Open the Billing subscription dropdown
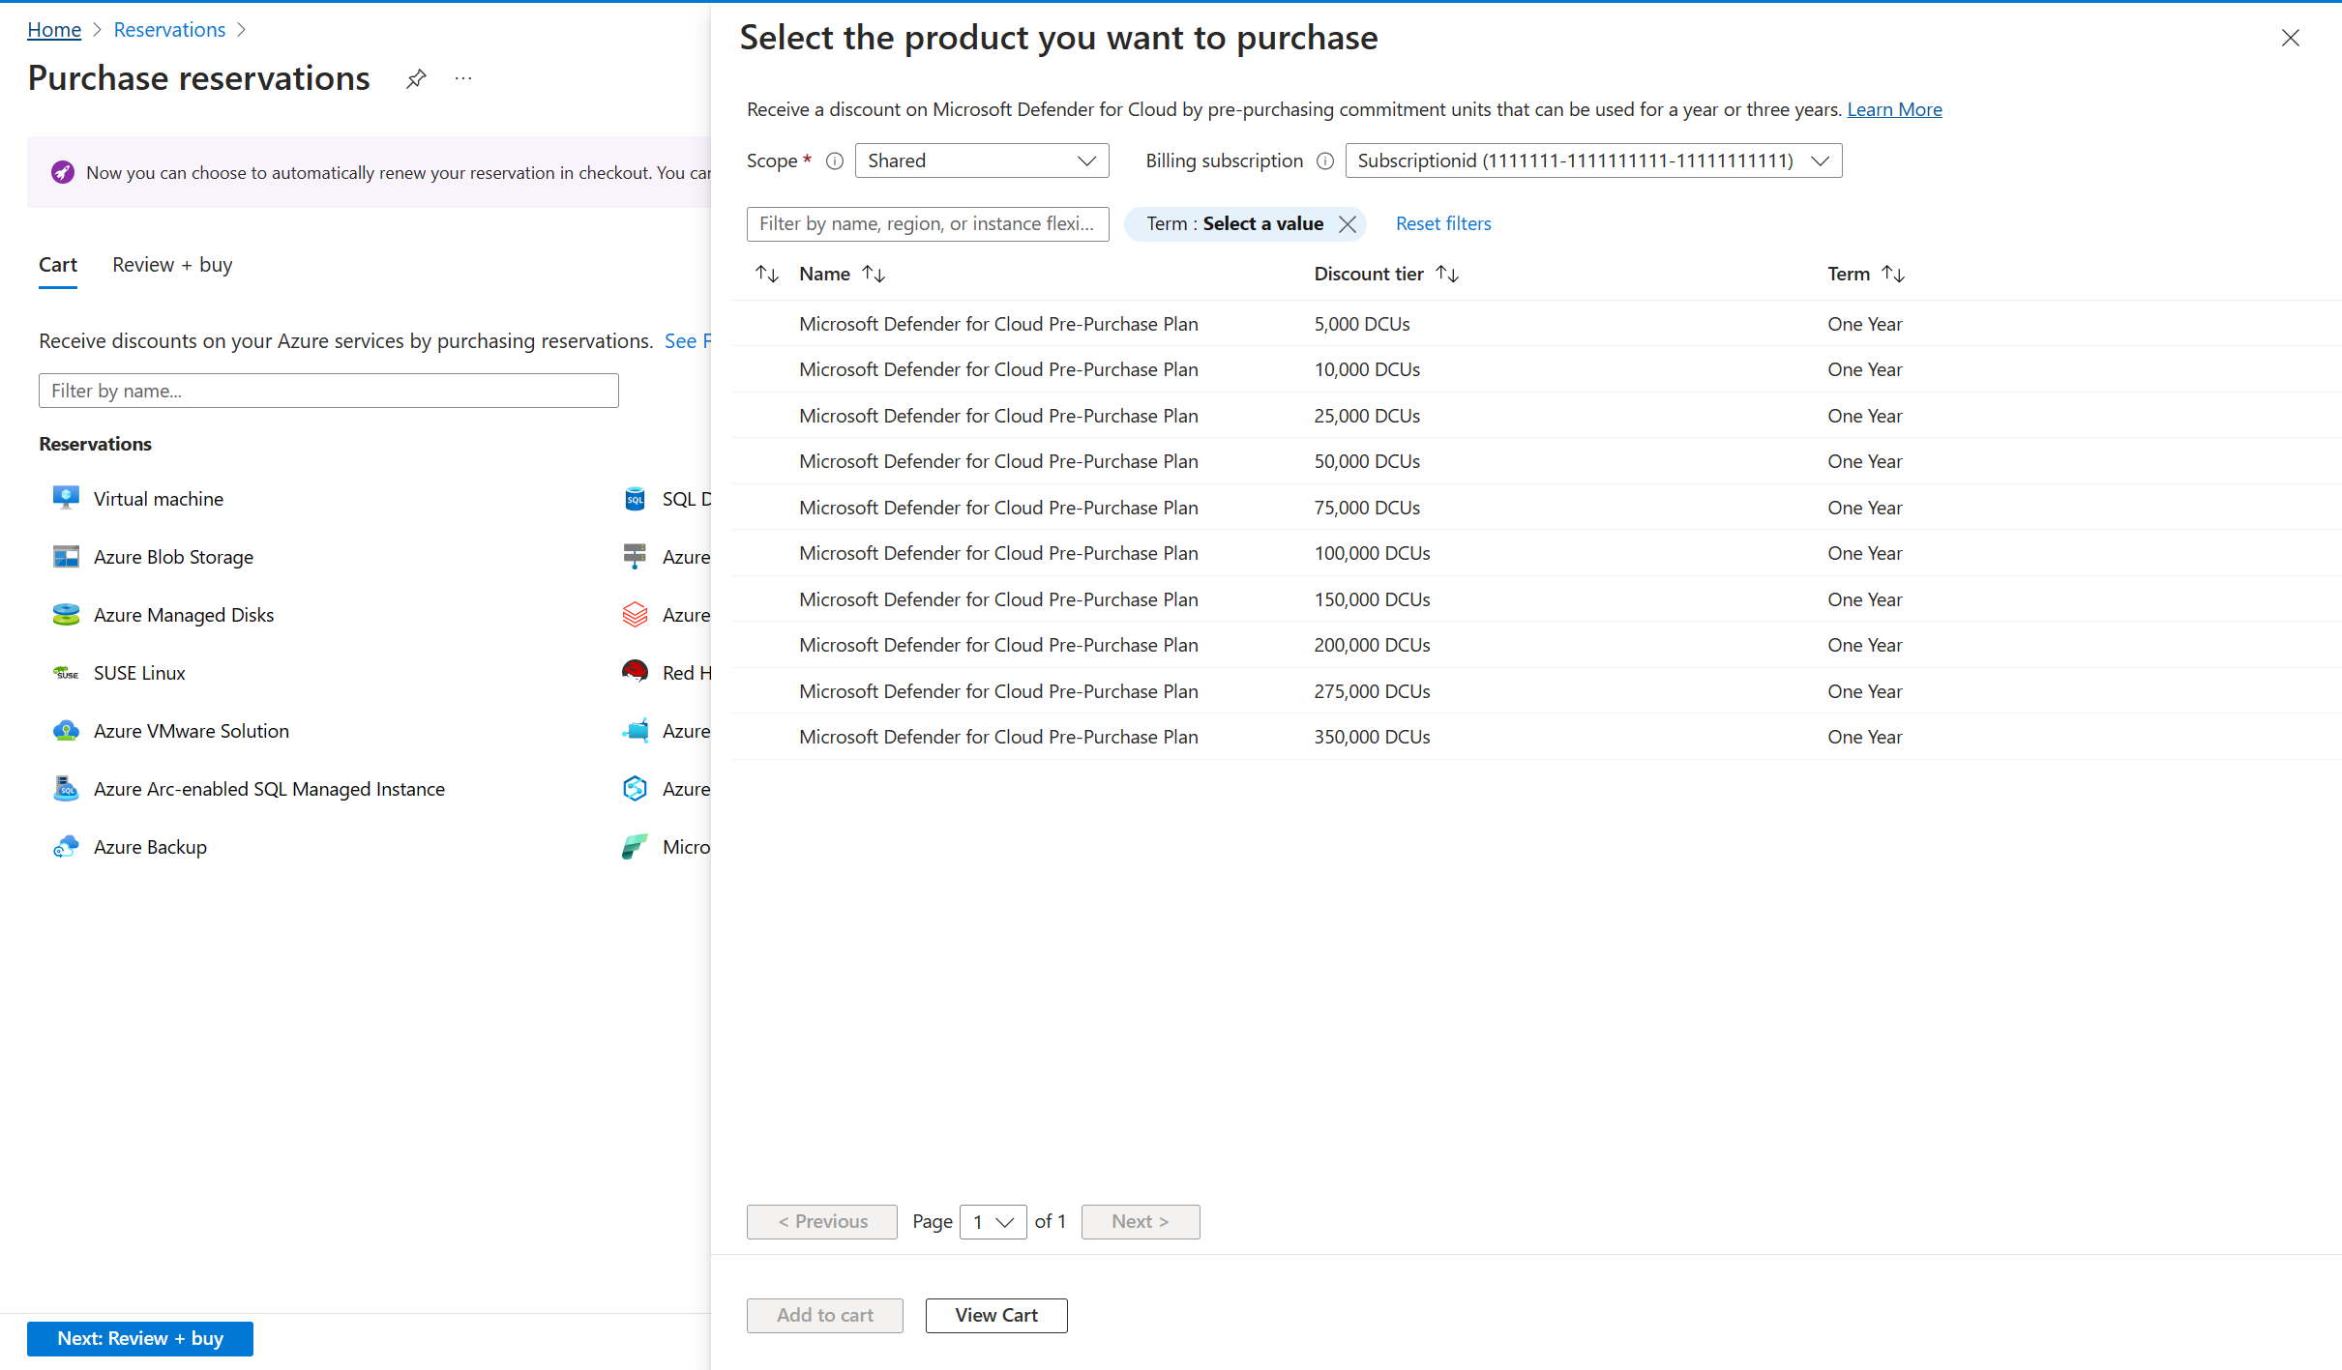 coord(1592,161)
